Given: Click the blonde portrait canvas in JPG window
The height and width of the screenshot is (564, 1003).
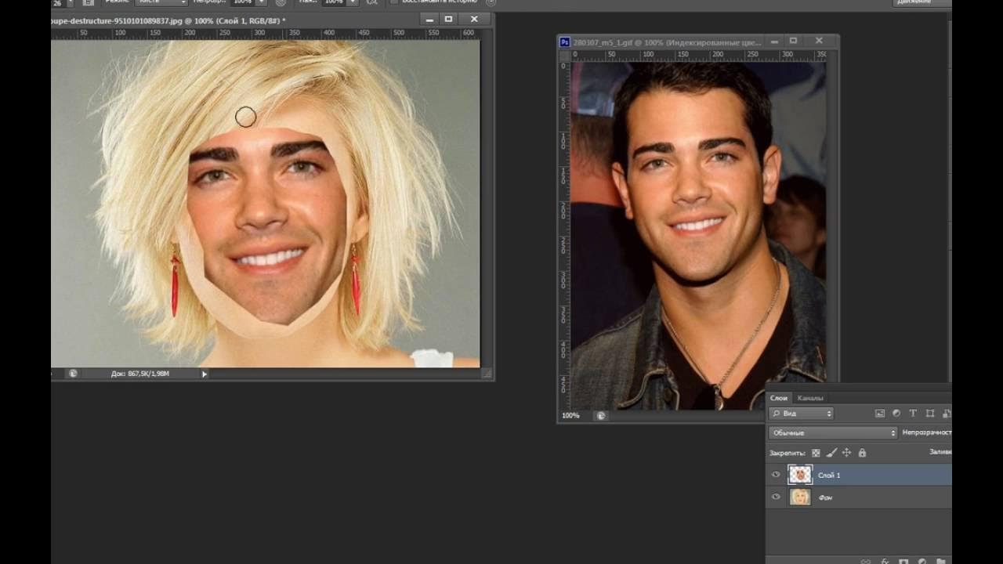Looking at the screenshot, I should pyautogui.click(x=266, y=204).
